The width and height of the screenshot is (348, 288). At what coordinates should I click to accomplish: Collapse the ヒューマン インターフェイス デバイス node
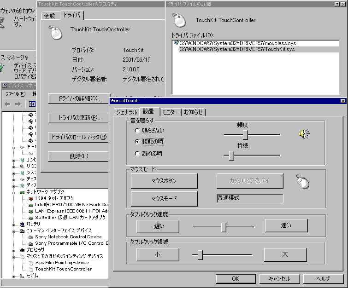pos(13,231)
